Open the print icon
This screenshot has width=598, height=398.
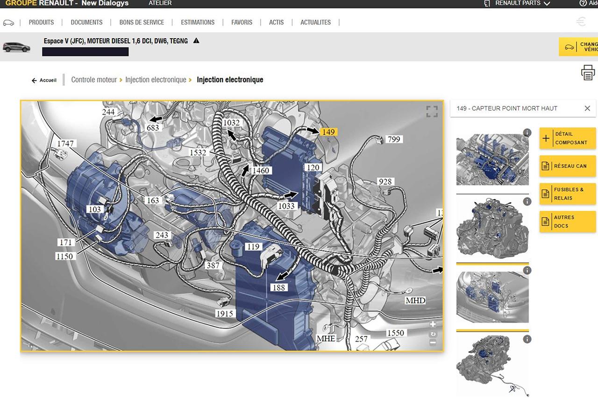point(588,73)
